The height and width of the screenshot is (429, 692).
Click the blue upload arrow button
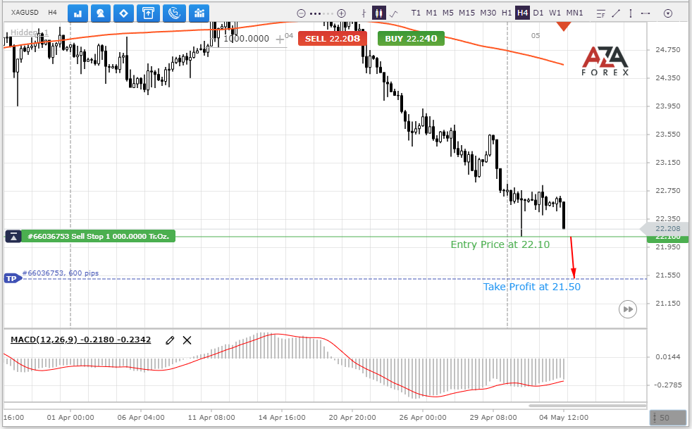148,13
